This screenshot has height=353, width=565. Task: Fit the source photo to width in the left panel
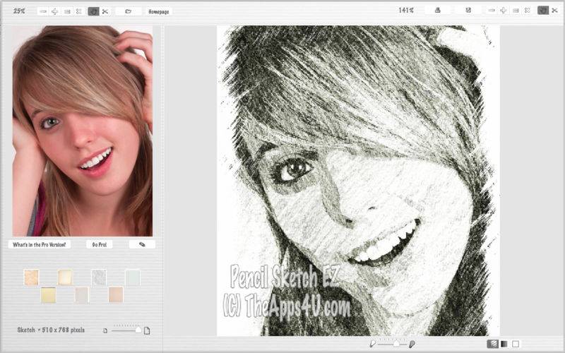pyautogui.click(x=67, y=11)
